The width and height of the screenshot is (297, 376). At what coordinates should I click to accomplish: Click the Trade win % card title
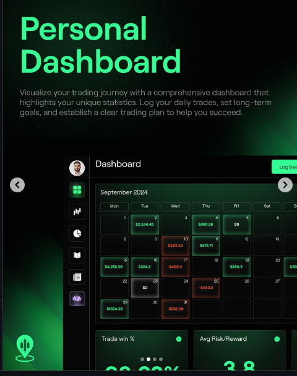[x=118, y=339]
